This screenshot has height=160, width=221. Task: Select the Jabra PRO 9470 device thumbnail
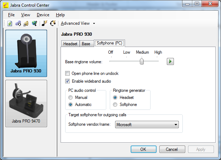pos(26,103)
